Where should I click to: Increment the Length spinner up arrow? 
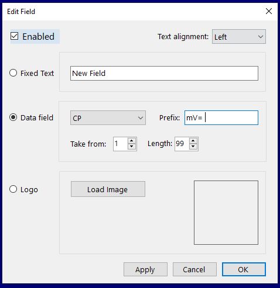tap(193, 141)
